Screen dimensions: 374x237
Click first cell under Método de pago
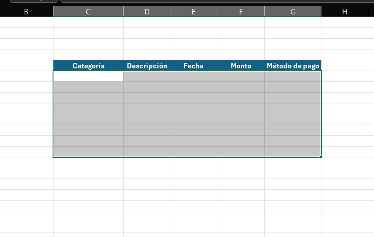coord(293,76)
